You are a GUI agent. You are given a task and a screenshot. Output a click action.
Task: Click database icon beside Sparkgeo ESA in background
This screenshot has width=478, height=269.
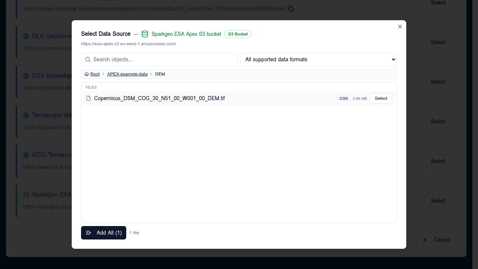coord(26,195)
